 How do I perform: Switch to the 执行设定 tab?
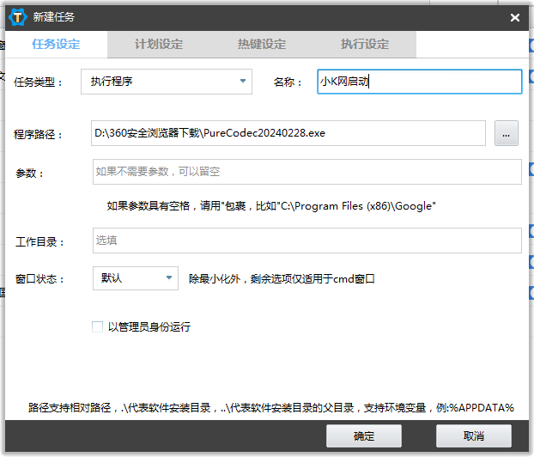coord(365,45)
